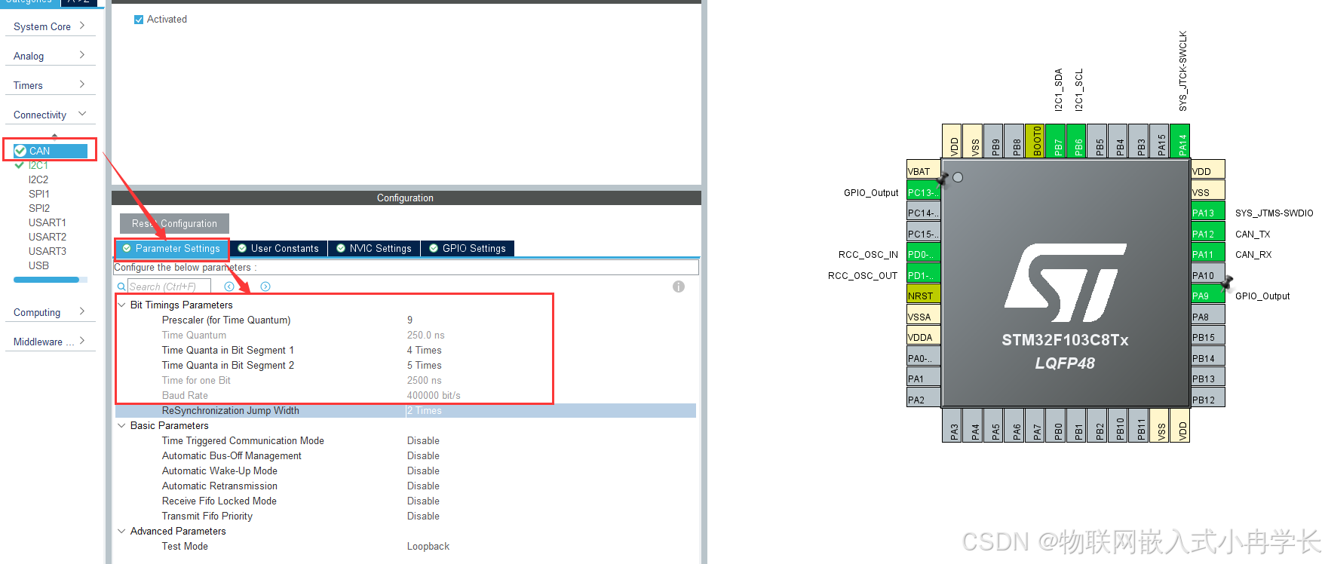The image size is (1325, 564).
Task: Select ReSynchronization Jump Width row
Action: pos(405,410)
